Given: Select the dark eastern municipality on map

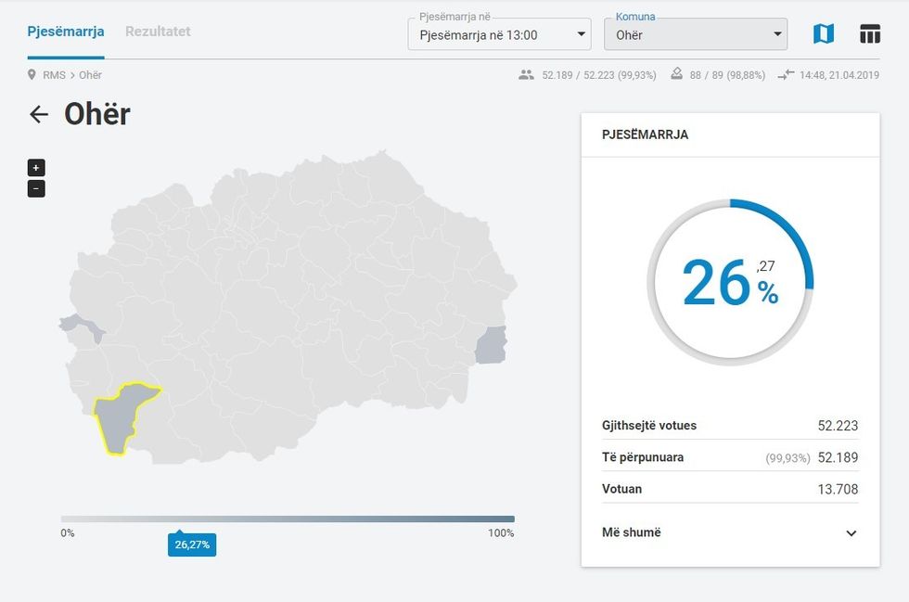Looking at the screenshot, I should pyautogui.click(x=490, y=345).
